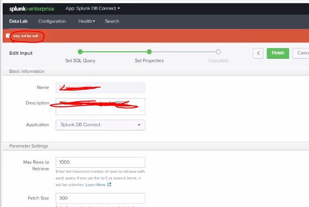This screenshot has height=207, width=309.
Task: Open the App: Splunk DB Connect dropdown
Action: (x=92, y=8)
